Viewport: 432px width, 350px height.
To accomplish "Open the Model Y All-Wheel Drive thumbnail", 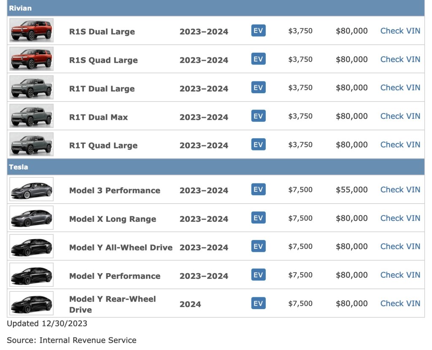I will [32, 246].
